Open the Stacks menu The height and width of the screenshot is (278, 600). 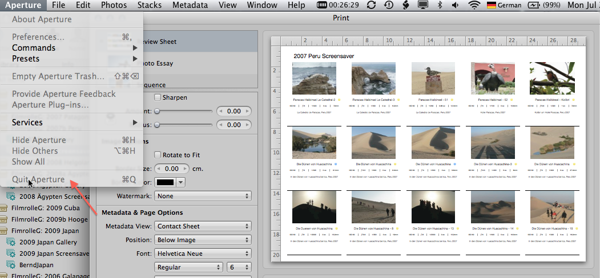148,5
